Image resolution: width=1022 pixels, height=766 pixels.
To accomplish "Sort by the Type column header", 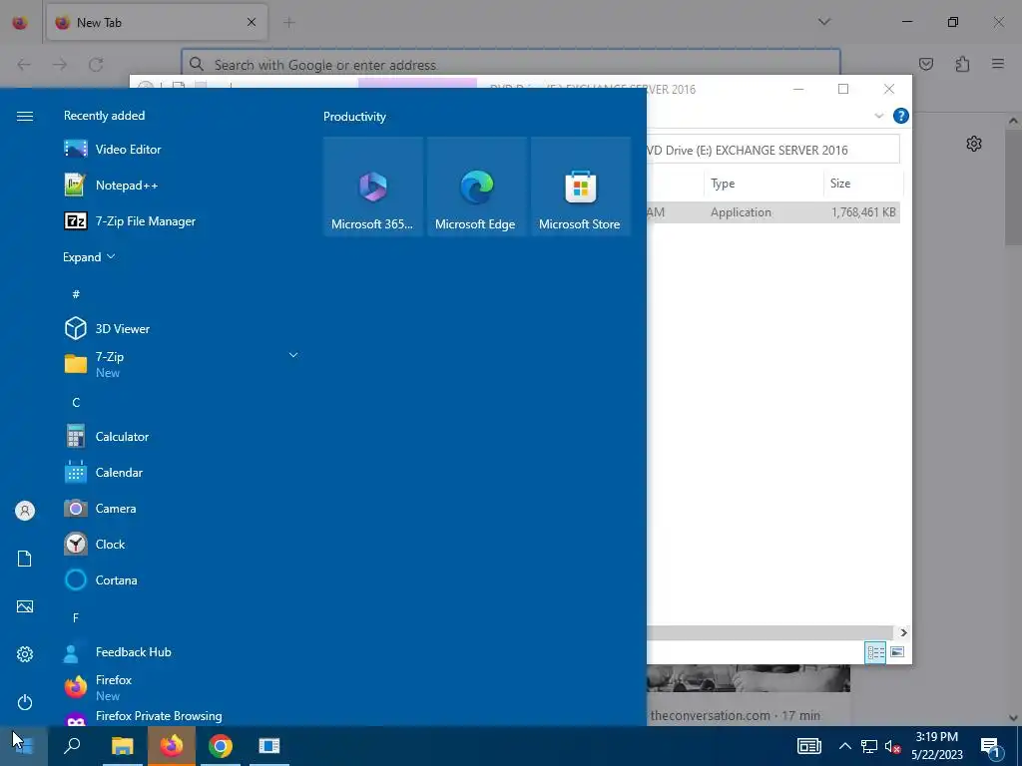I will click(764, 184).
